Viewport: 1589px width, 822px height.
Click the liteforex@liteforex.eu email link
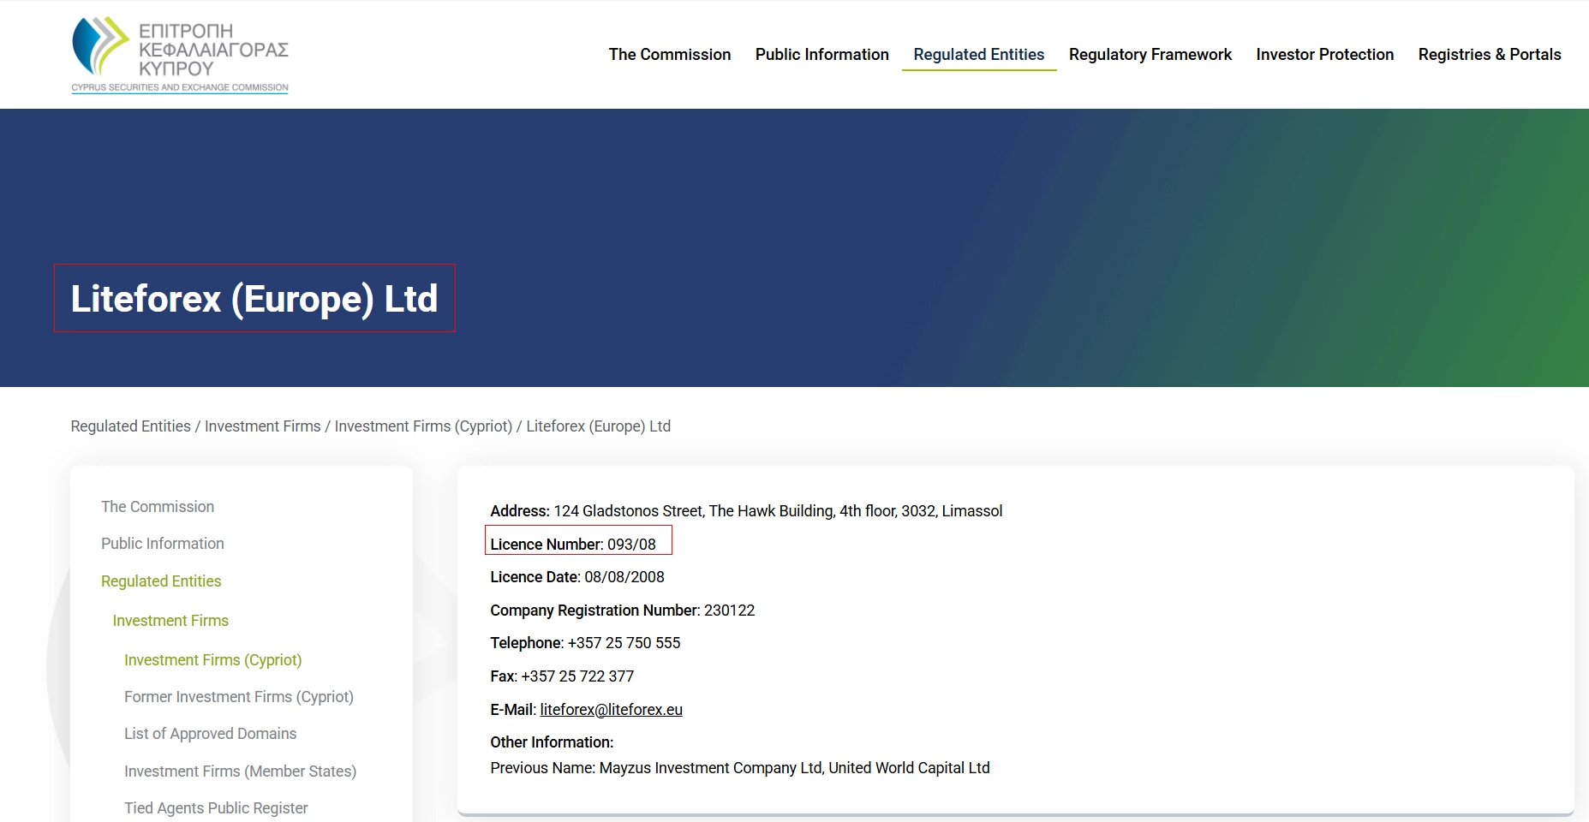[x=612, y=710]
